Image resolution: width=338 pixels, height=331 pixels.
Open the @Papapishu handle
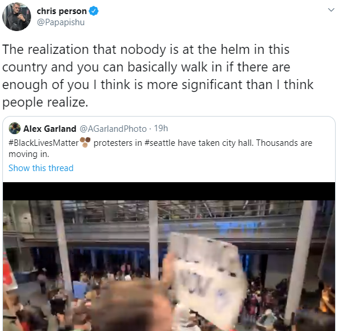[x=60, y=22]
